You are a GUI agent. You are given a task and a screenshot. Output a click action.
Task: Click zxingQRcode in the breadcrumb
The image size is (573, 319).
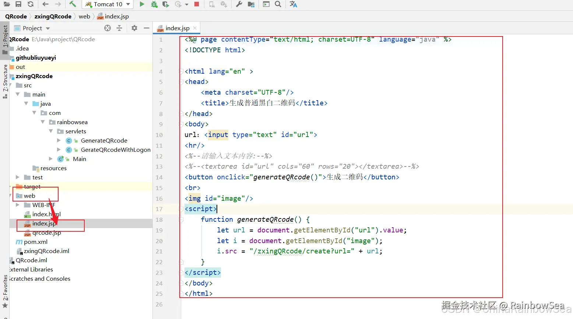coord(53,16)
